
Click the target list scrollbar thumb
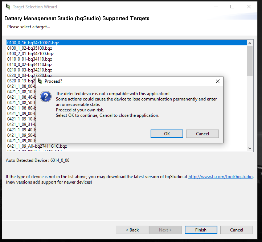point(250,61)
